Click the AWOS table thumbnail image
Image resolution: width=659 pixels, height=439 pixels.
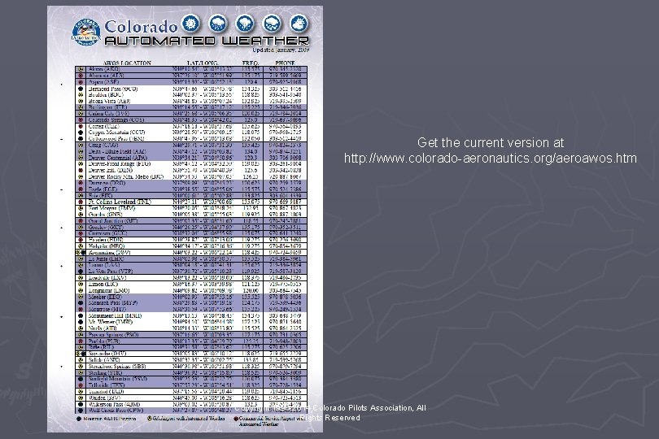point(185,219)
